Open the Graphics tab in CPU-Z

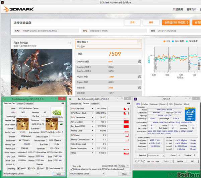coord(179,104)
